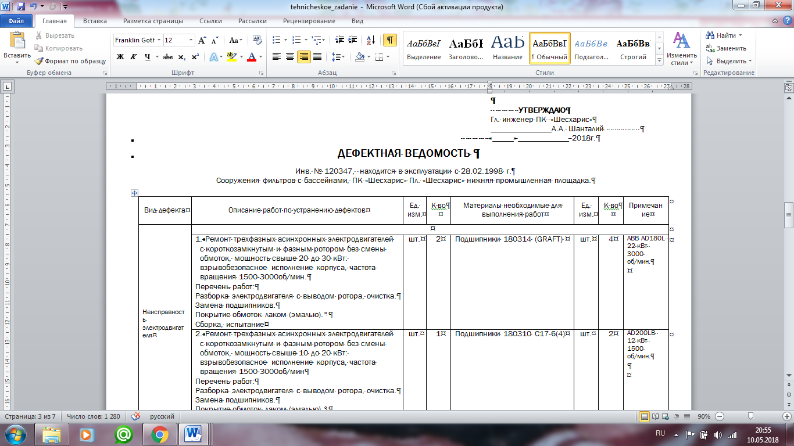Save the document via Quick Access toolbar

[x=21, y=7]
